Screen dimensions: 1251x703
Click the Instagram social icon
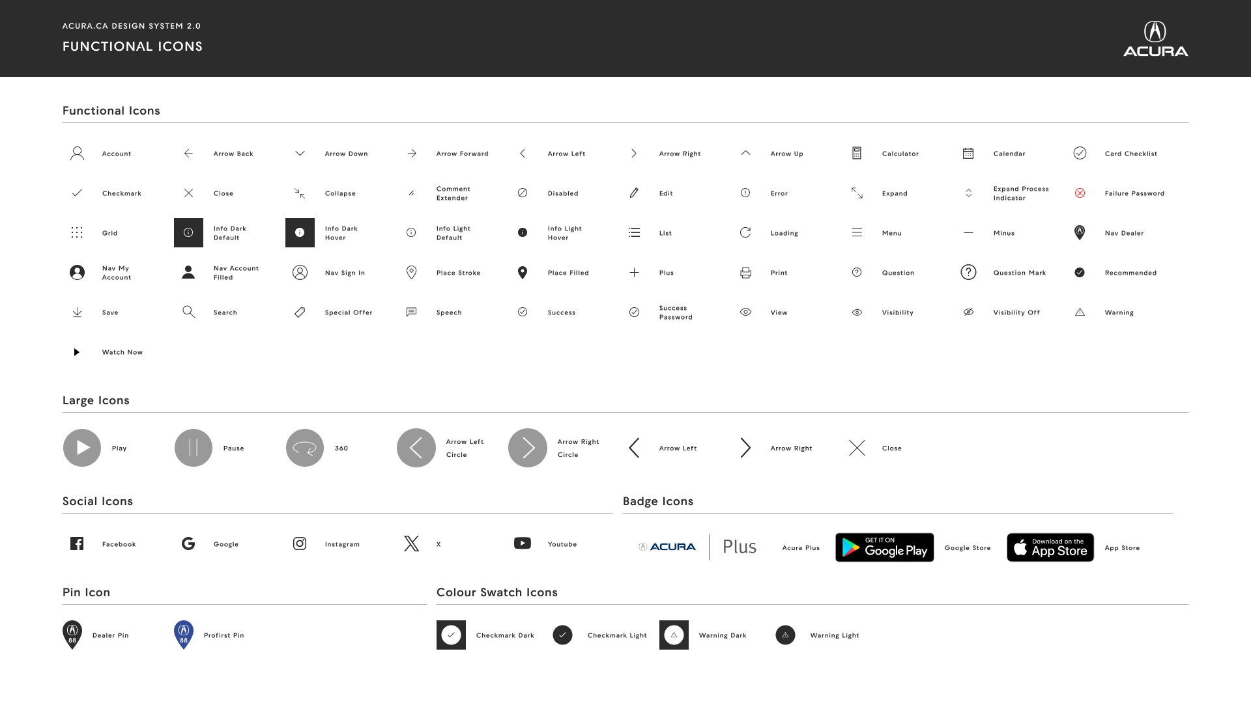300,544
